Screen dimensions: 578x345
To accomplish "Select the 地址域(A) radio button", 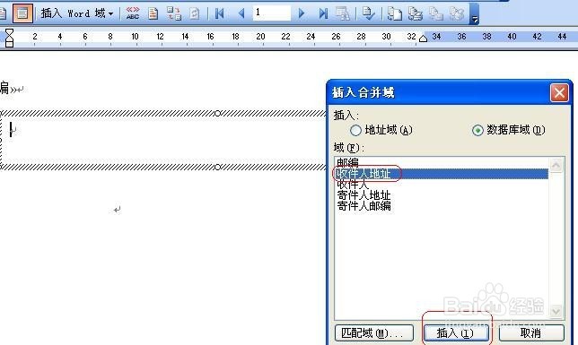I will tap(355, 130).
